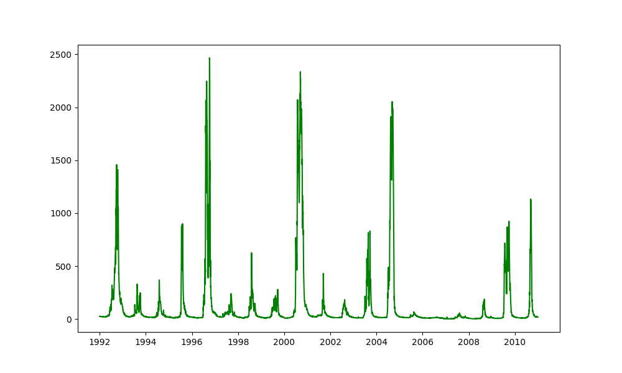622x373 pixels.
Task: Click the y-axis label 1500
Action: 61,160
